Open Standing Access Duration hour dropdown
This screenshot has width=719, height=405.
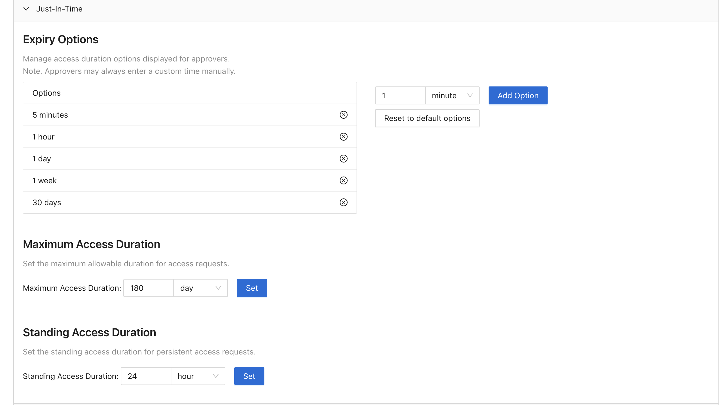point(198,376)
